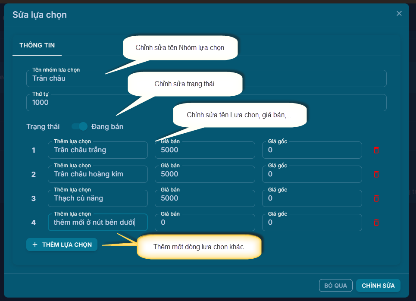Edit Giá gốc in the first row
Viewport: 416px width, 301px height.
click(312, 150)
